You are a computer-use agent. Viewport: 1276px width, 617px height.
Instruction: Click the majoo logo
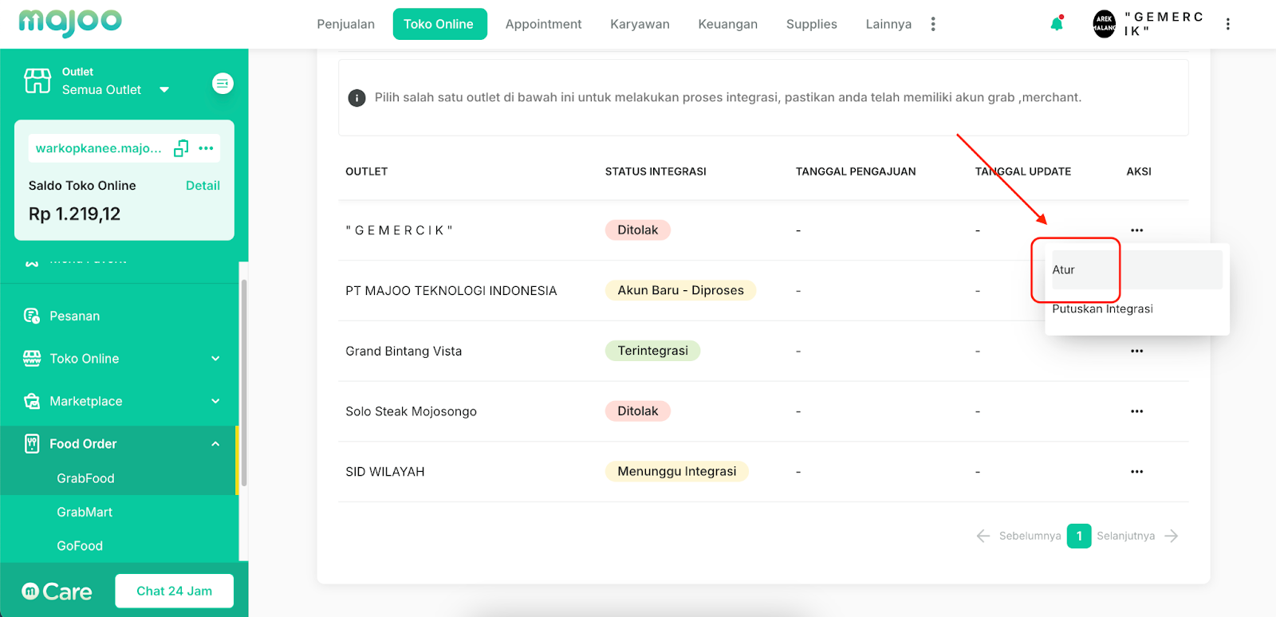70,22
